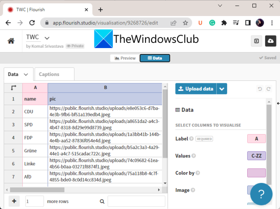280x209 pixels.
Task: Bookmark this page with the star icon
Action: point(185,23)
